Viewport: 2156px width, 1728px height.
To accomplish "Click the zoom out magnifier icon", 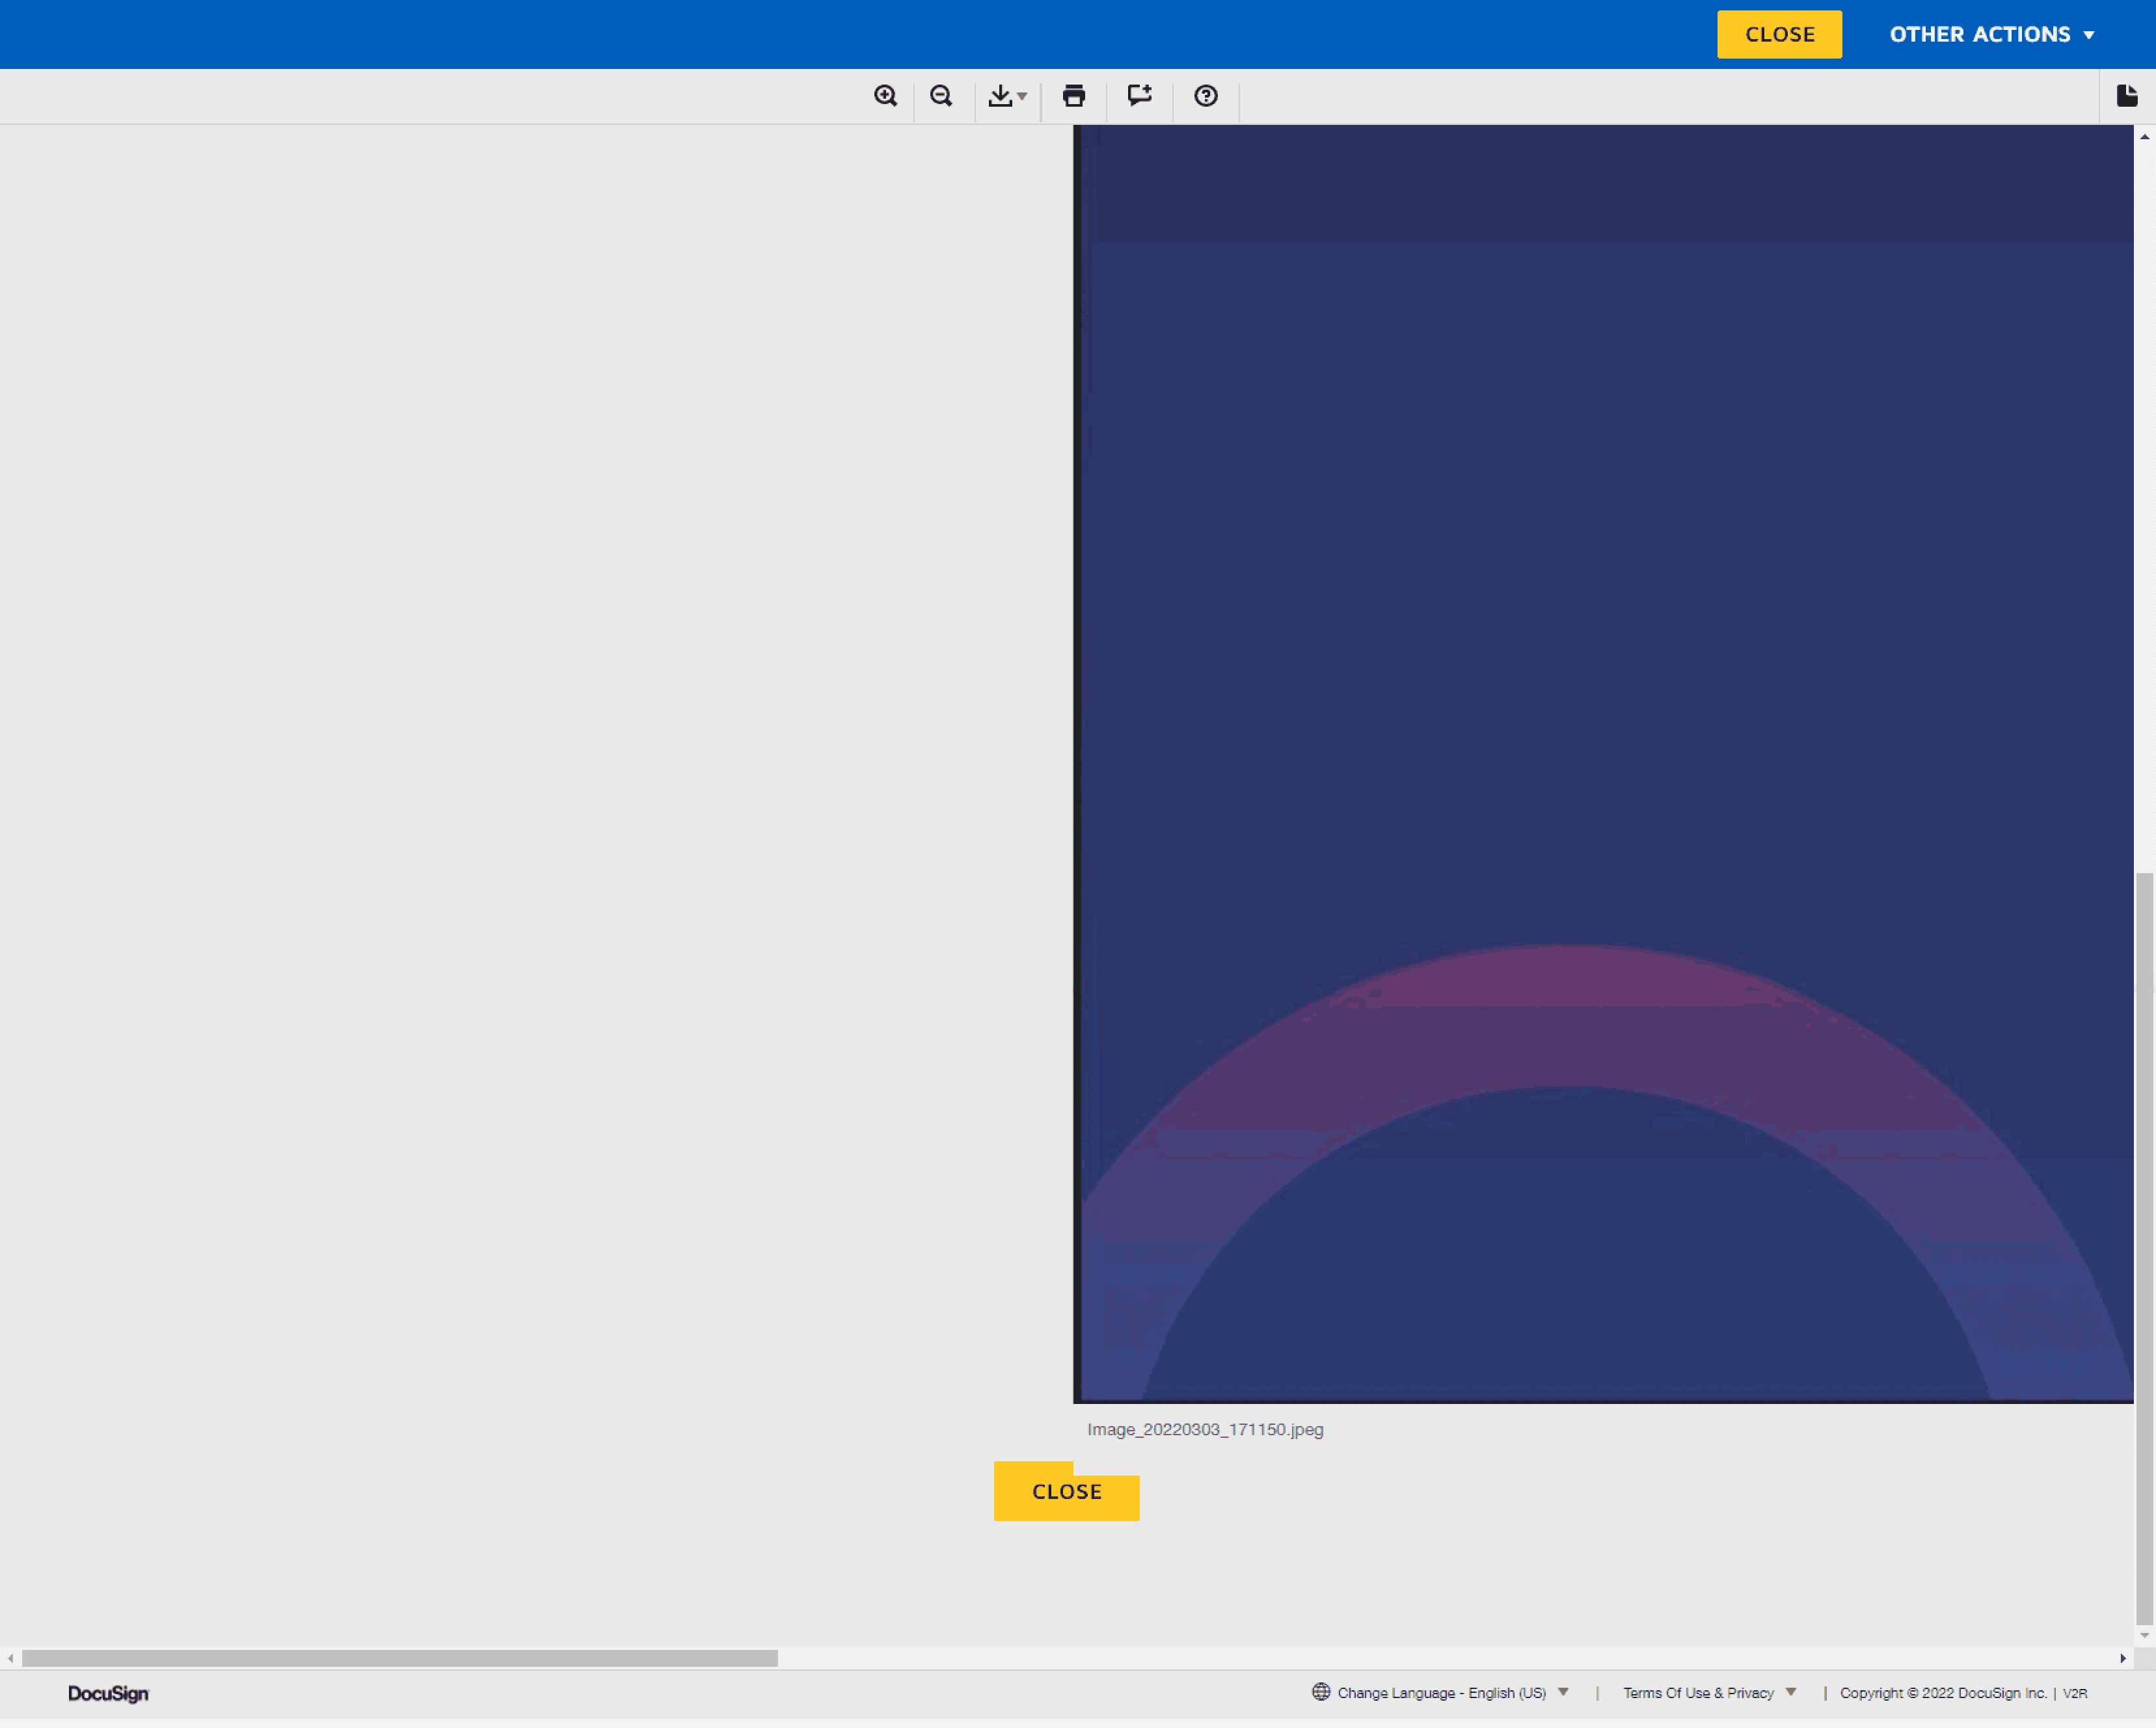I will click(x=941, y=96).
